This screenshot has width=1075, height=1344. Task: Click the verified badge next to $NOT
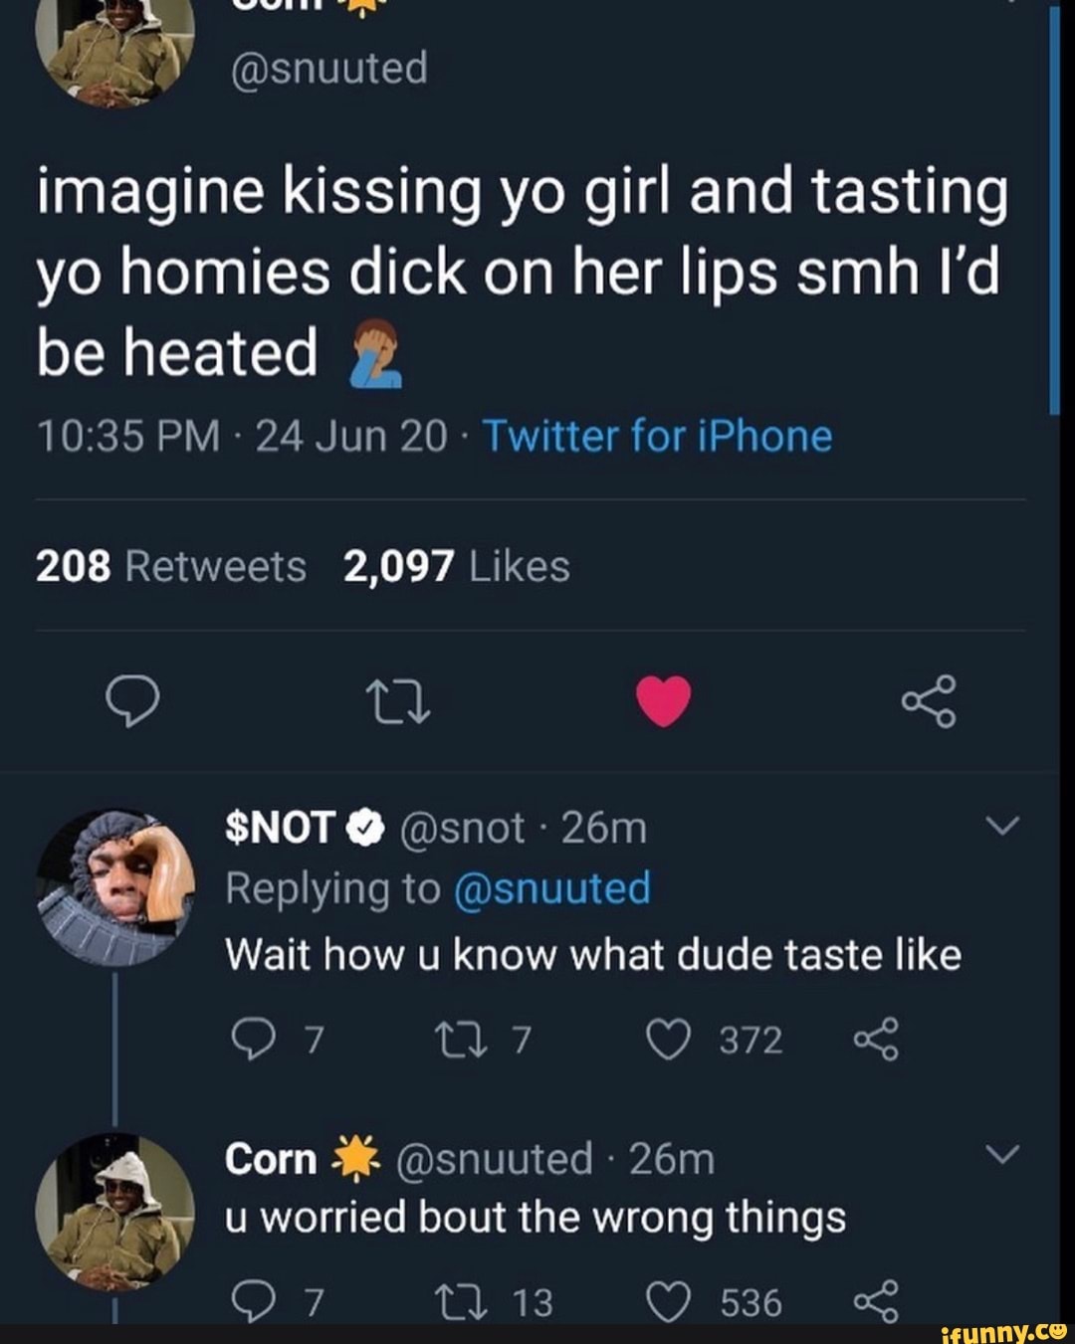[365, 828]
